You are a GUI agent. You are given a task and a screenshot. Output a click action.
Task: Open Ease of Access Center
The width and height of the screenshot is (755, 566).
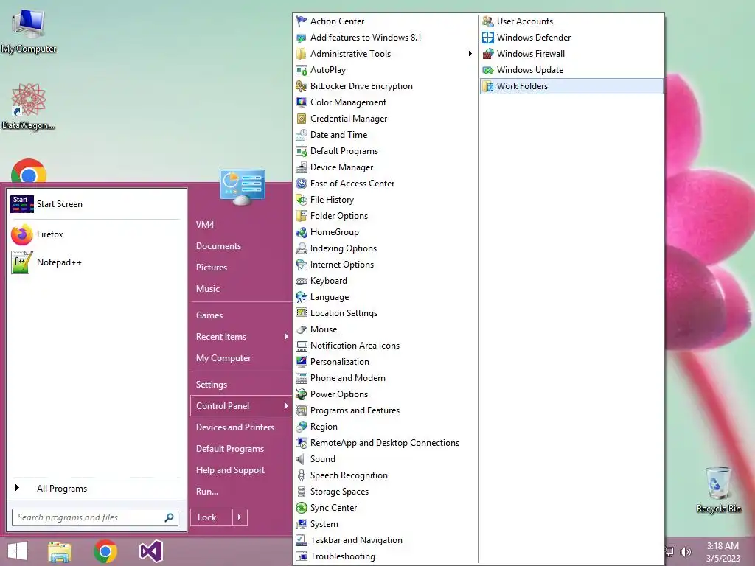click(x=385, y=184)
